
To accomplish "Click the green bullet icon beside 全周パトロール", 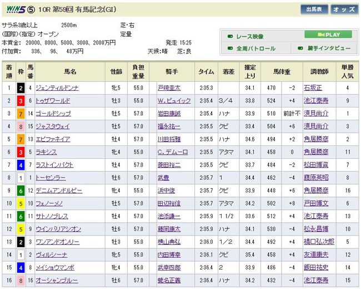I will click(229, 49).
